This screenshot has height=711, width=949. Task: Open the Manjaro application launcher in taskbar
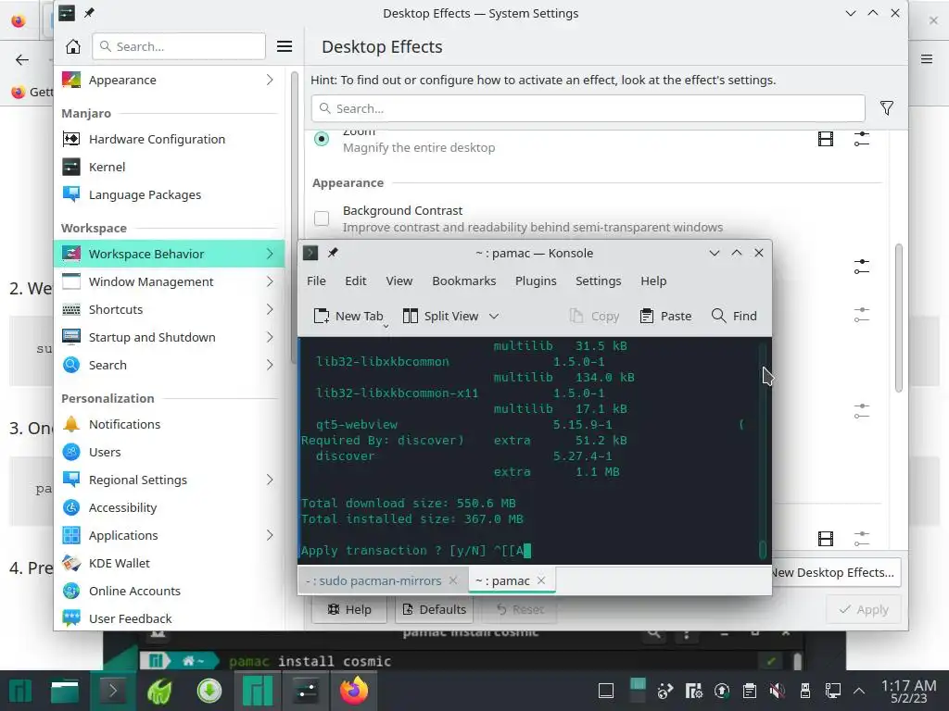point(20,691)
